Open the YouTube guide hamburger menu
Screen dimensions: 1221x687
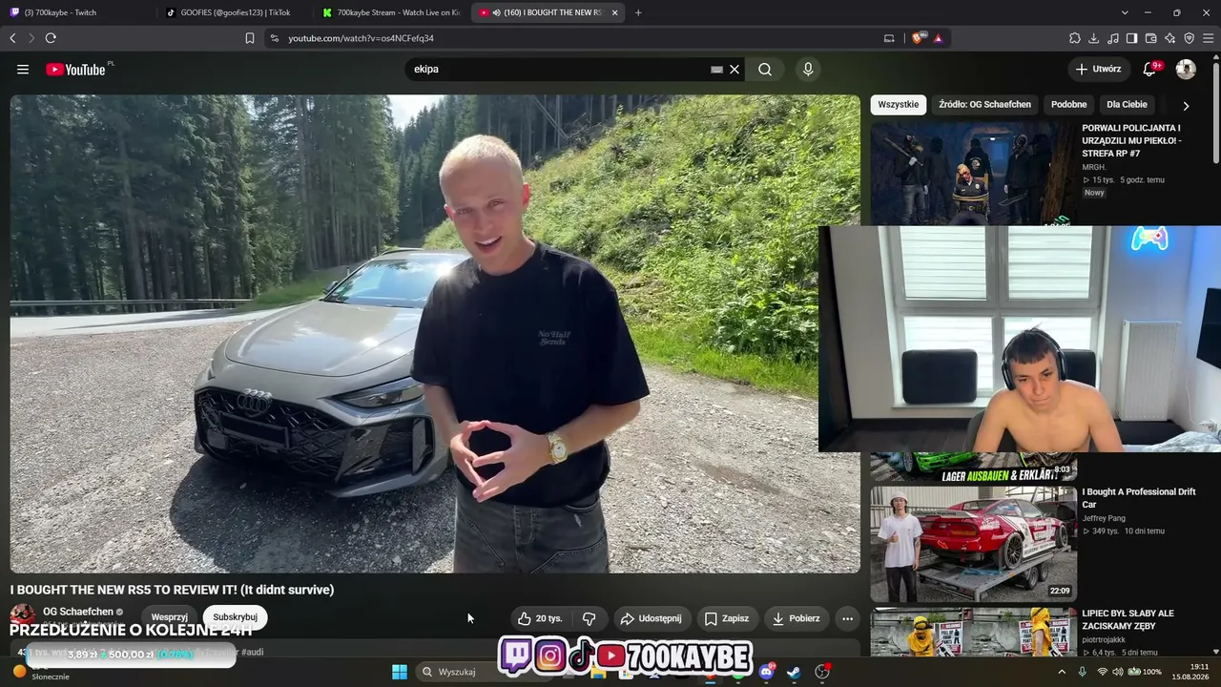[x=23, y=69]
